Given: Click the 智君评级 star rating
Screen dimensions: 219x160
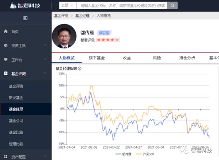Looking at the screenshot, I should point(108,40).
